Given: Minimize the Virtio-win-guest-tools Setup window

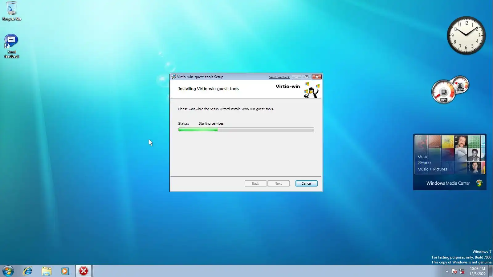Looking at the screenshot, I should tap(296, 77).
